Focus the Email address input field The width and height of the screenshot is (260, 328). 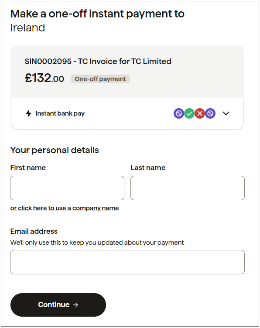127,262
